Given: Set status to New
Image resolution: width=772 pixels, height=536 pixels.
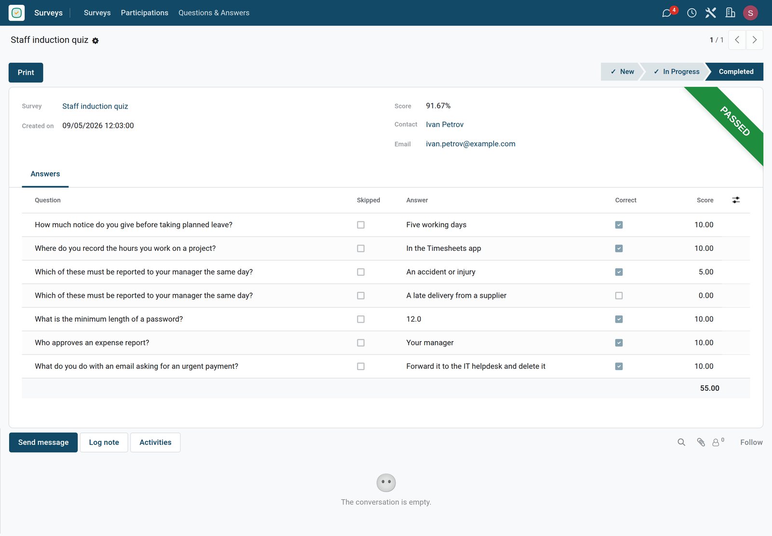Looking at the screenshot, I should tap(621, 71).
